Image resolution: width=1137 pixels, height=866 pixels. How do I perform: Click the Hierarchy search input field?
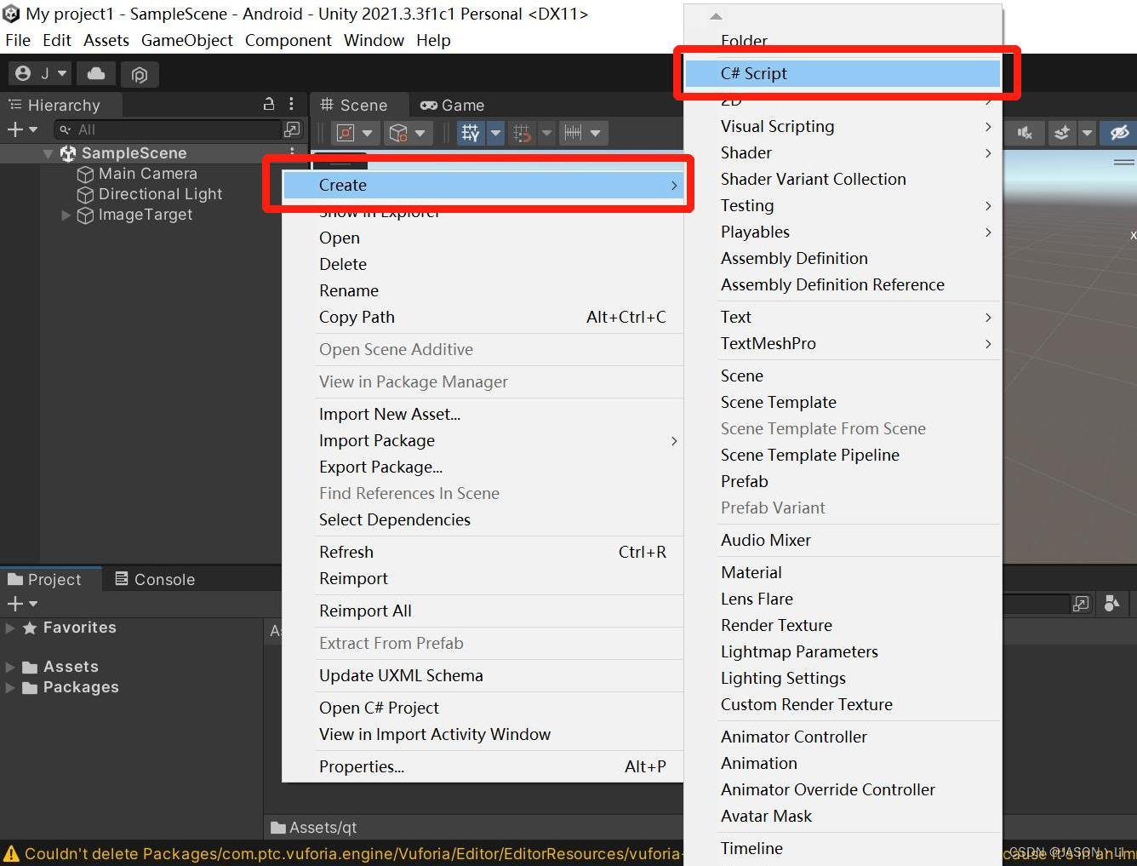pos(170,129)
